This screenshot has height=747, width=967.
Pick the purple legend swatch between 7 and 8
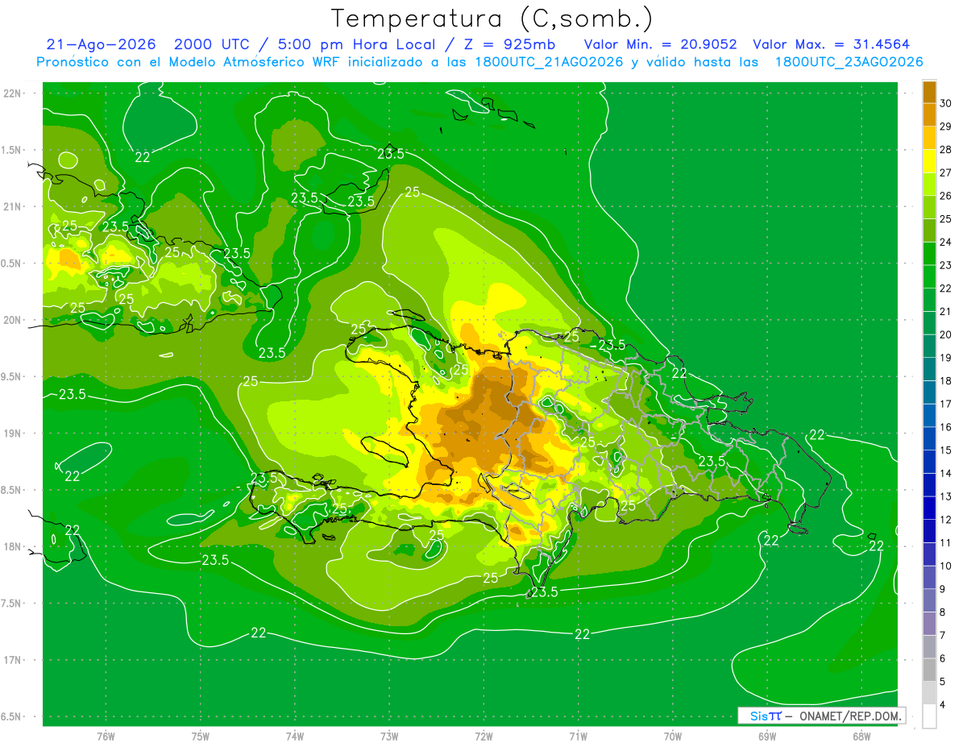pos(929,623)
